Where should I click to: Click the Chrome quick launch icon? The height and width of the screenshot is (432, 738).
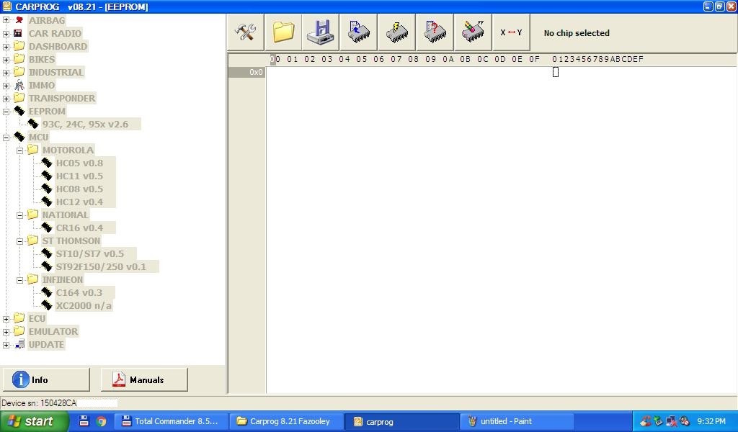(101, 421)
